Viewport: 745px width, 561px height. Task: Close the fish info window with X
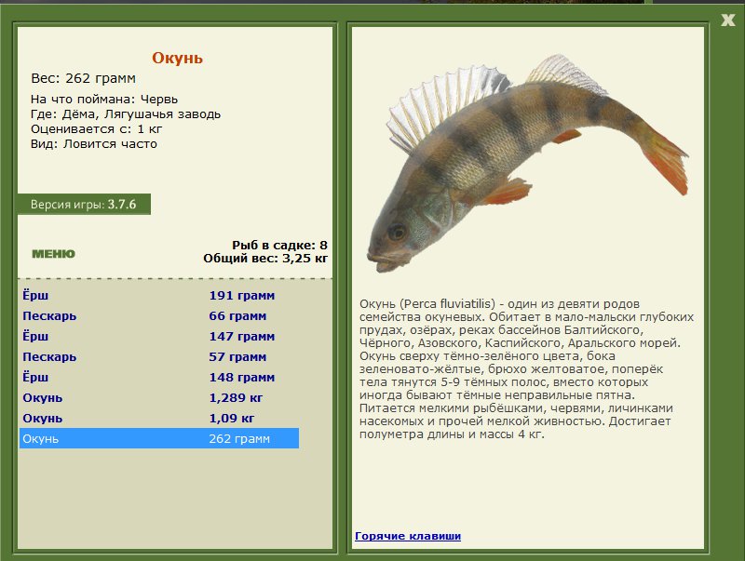click(x=728, y=20)
